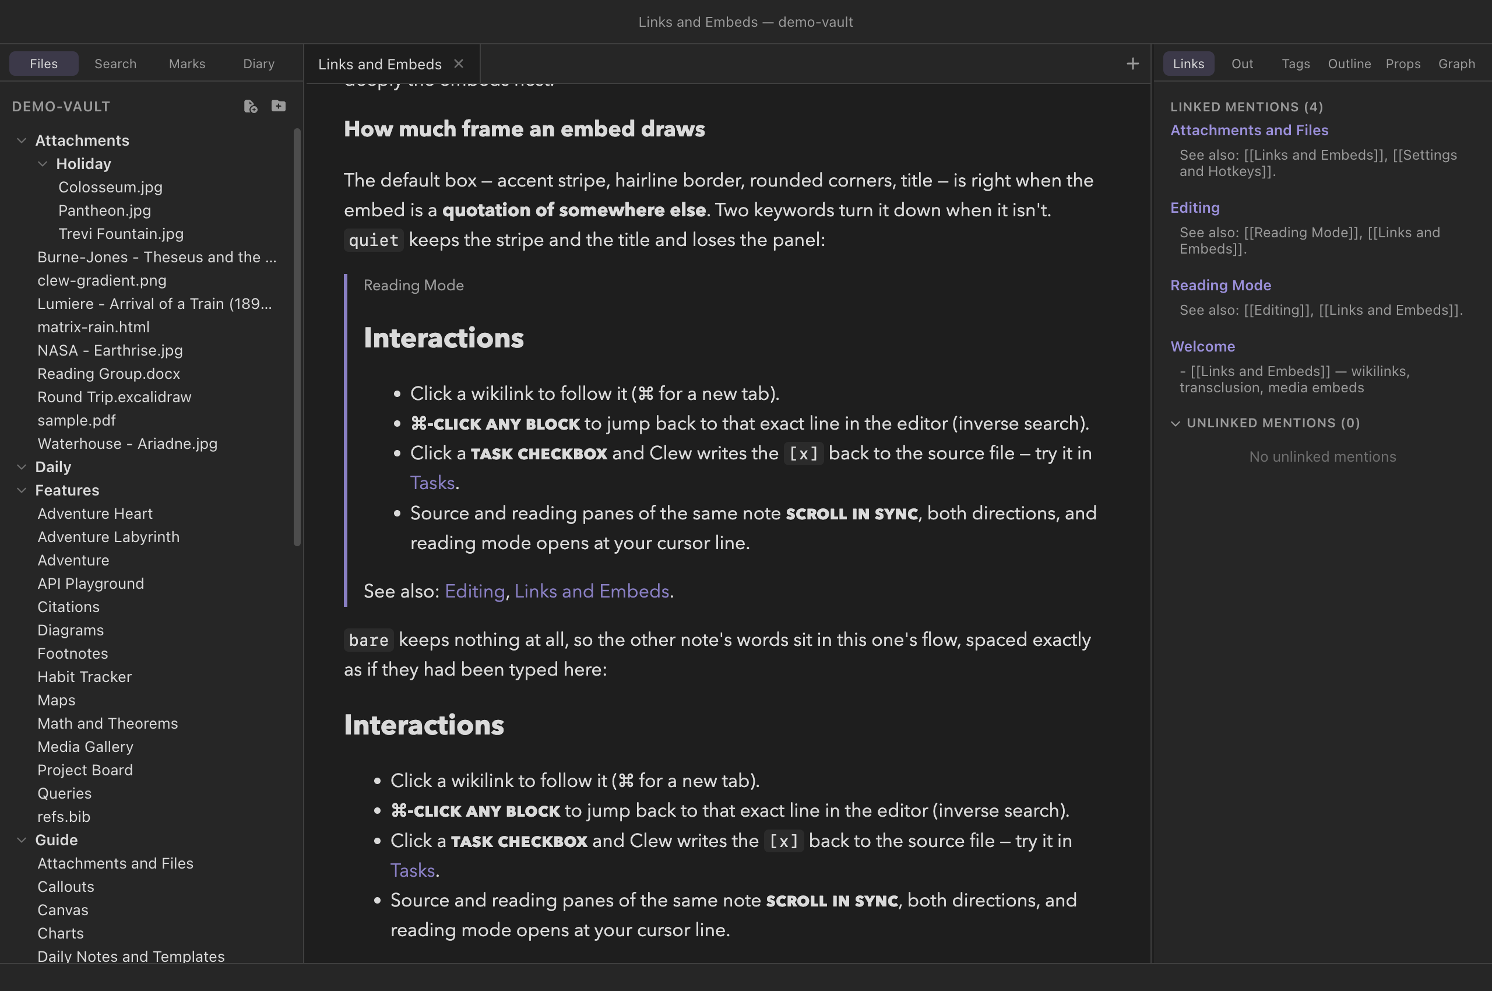Collapse the Attachments folder

point(22,140)
